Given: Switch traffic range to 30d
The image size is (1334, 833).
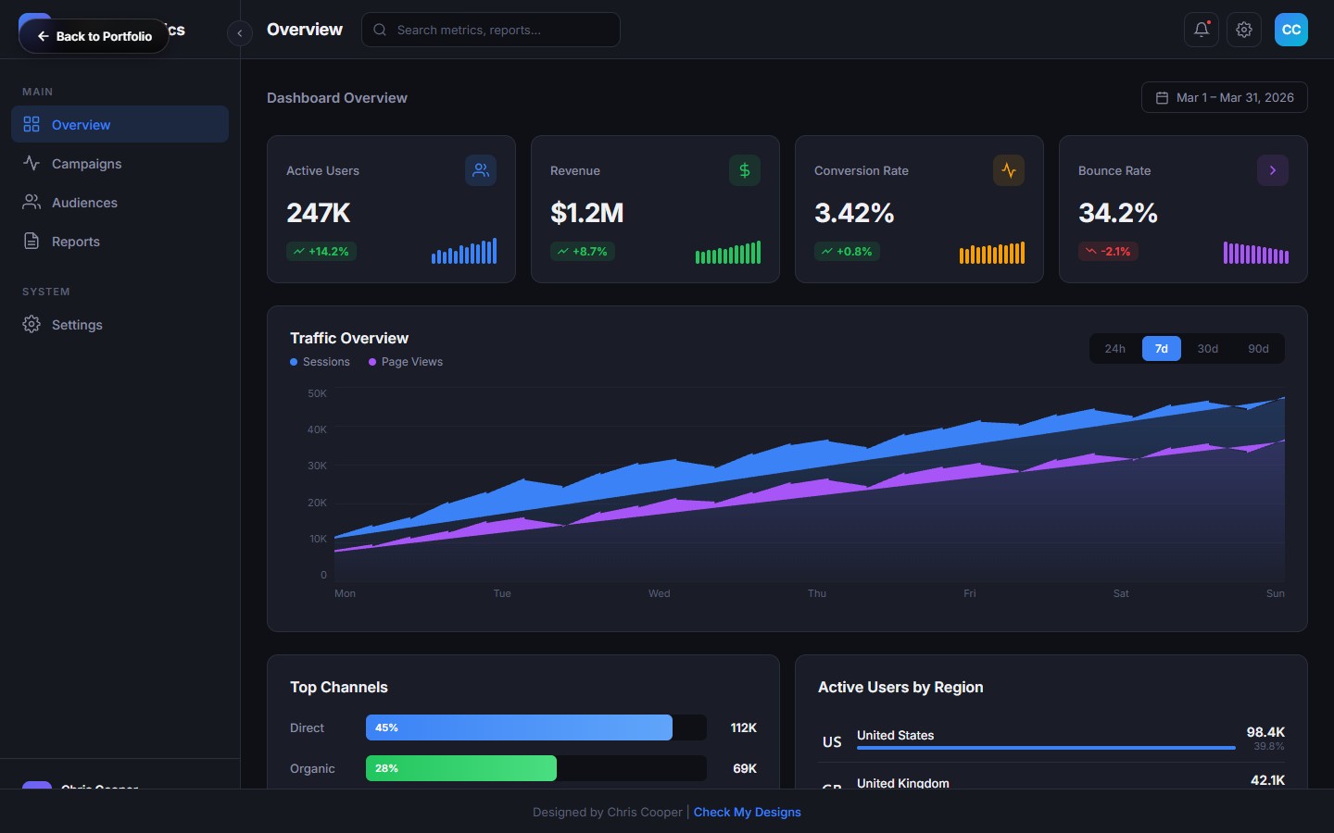Looking at the screenshot, I should tap(1208, 348).
